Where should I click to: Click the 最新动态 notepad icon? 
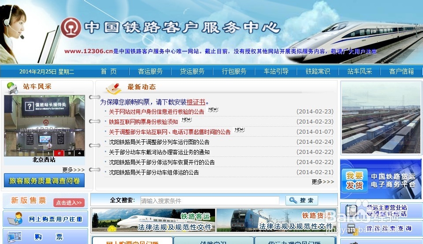point(114,88)
